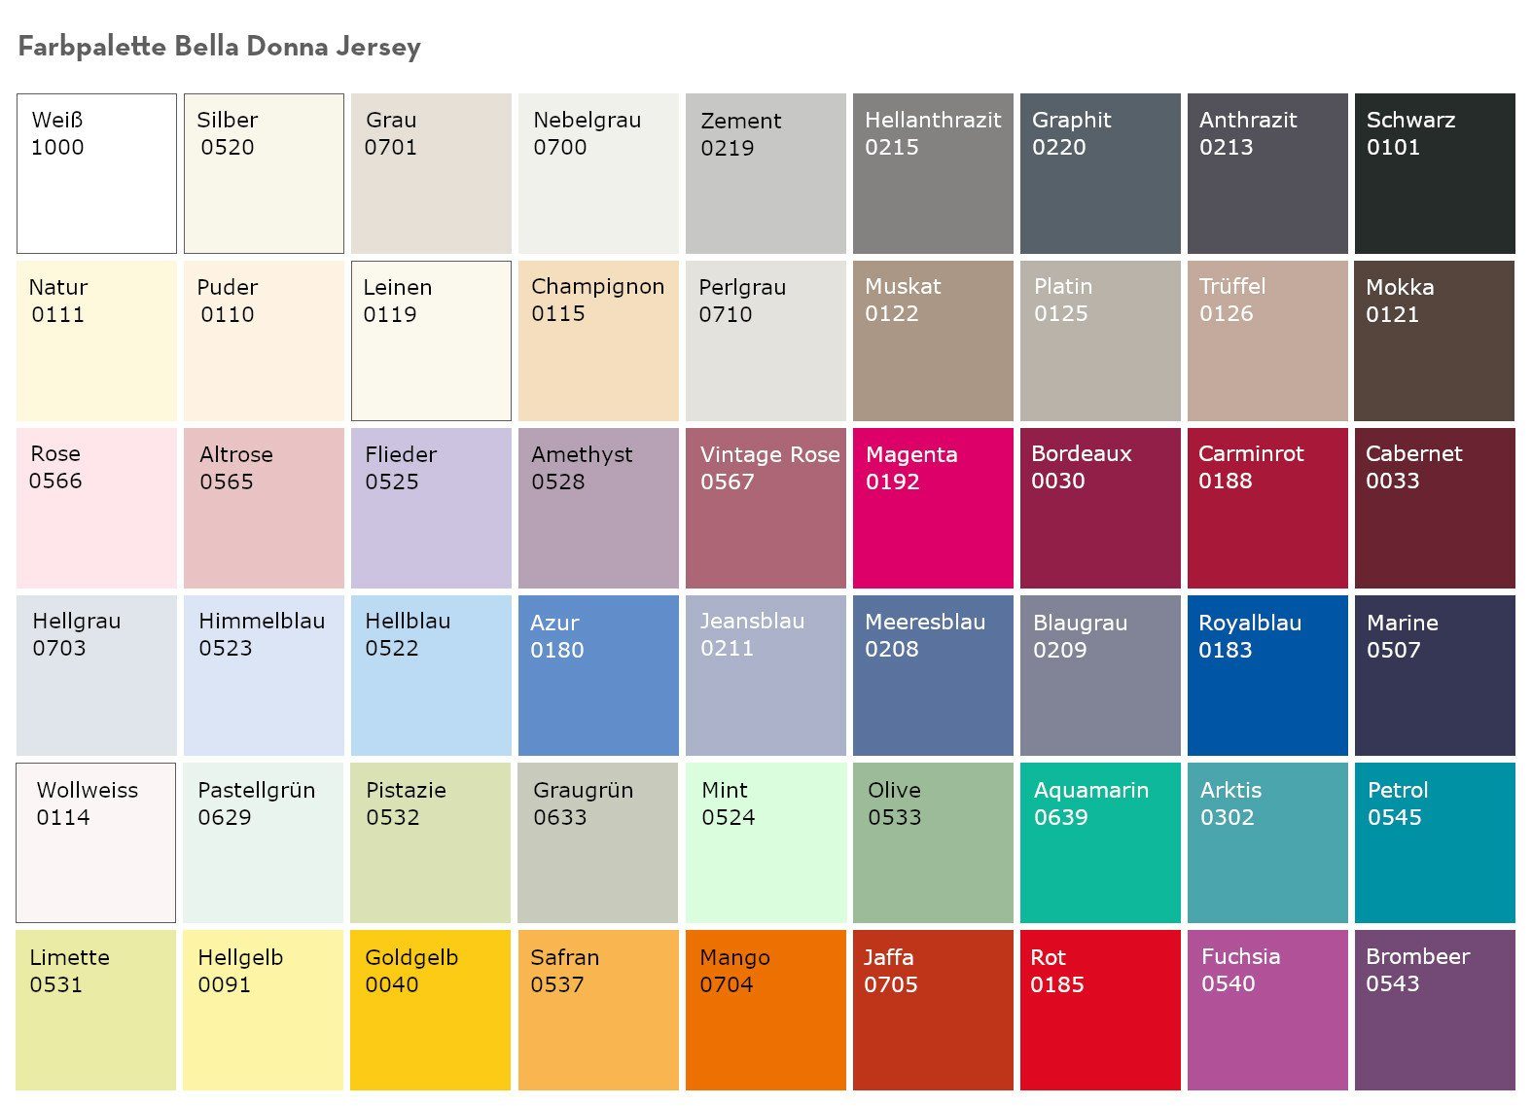Screen dimensions: 1532x1106
Task: Pick the Petrol 0545 swatch
Action: (1434, 842)
